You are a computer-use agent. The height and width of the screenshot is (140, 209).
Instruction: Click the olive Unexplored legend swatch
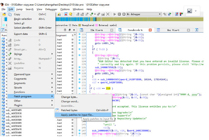click(x=80, y=25)
